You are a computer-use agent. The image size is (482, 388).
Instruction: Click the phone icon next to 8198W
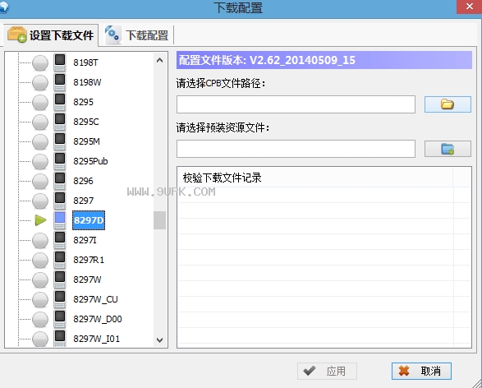click(60, 82)
